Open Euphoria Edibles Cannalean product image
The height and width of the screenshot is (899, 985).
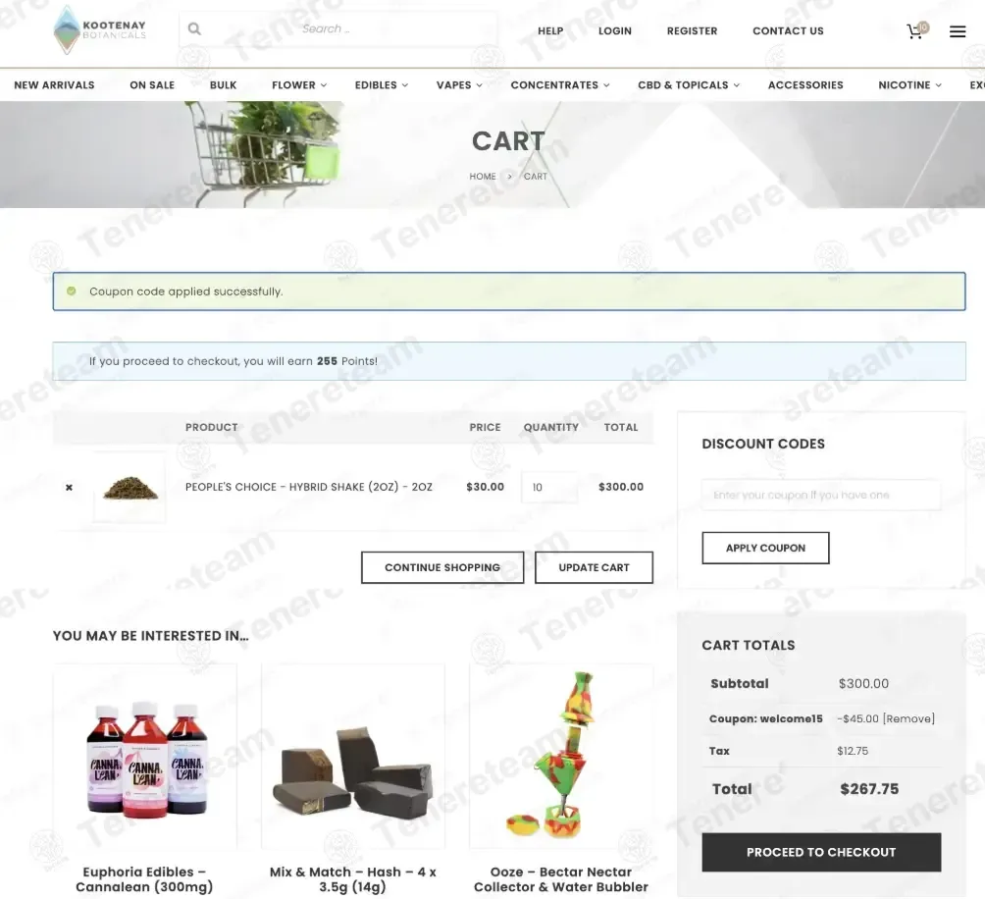pyautogui.click(x=145, y=757)
